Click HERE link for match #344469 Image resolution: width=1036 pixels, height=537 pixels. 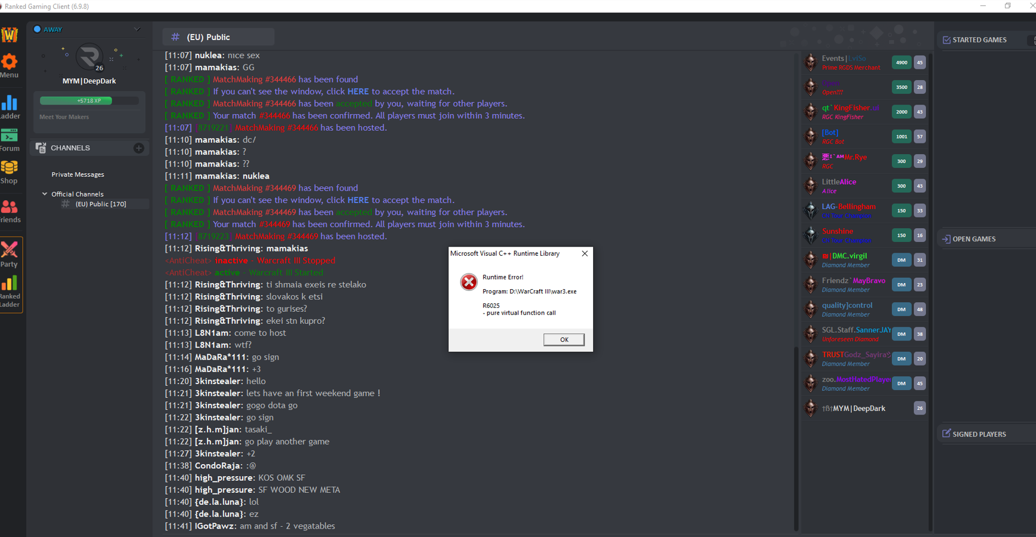tap(358, 200)
